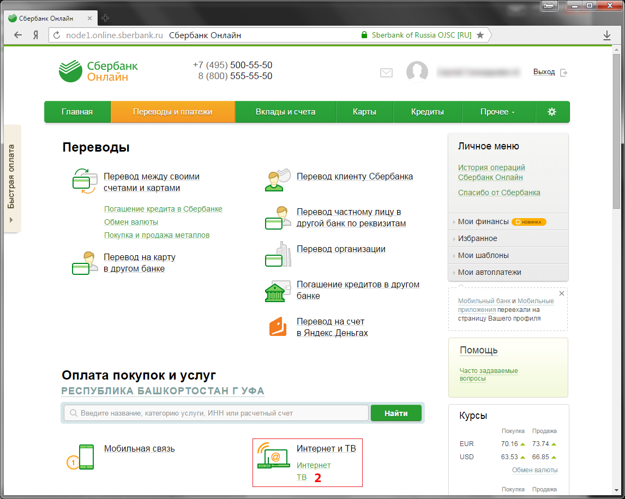Click the green SSL padlock icon
Viewport: 625px width, 499px height.
tap(364, 35)
